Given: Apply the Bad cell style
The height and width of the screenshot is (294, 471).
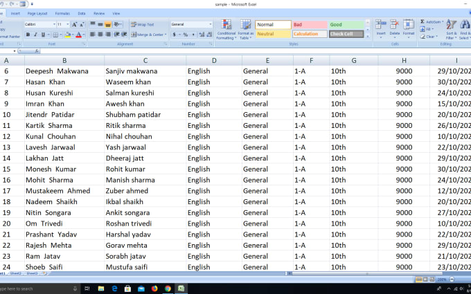Looking at the screenshot, I should tap(310, 25).
